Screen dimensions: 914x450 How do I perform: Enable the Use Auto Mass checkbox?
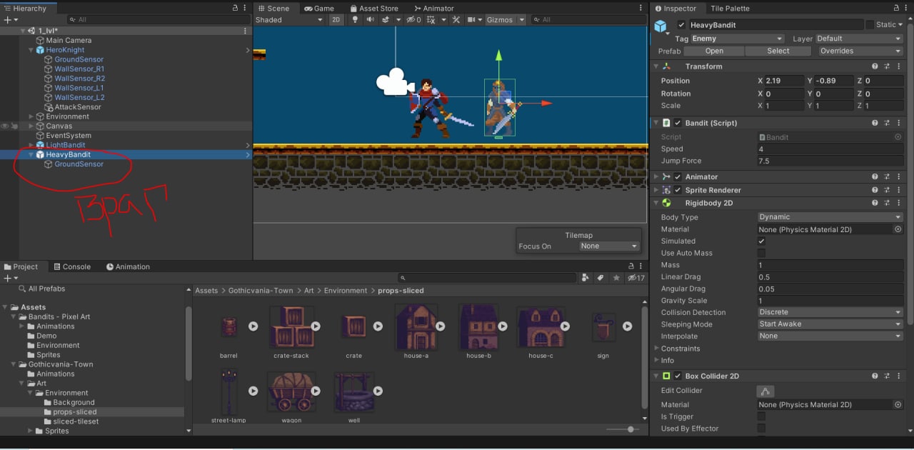coord(761,253)
